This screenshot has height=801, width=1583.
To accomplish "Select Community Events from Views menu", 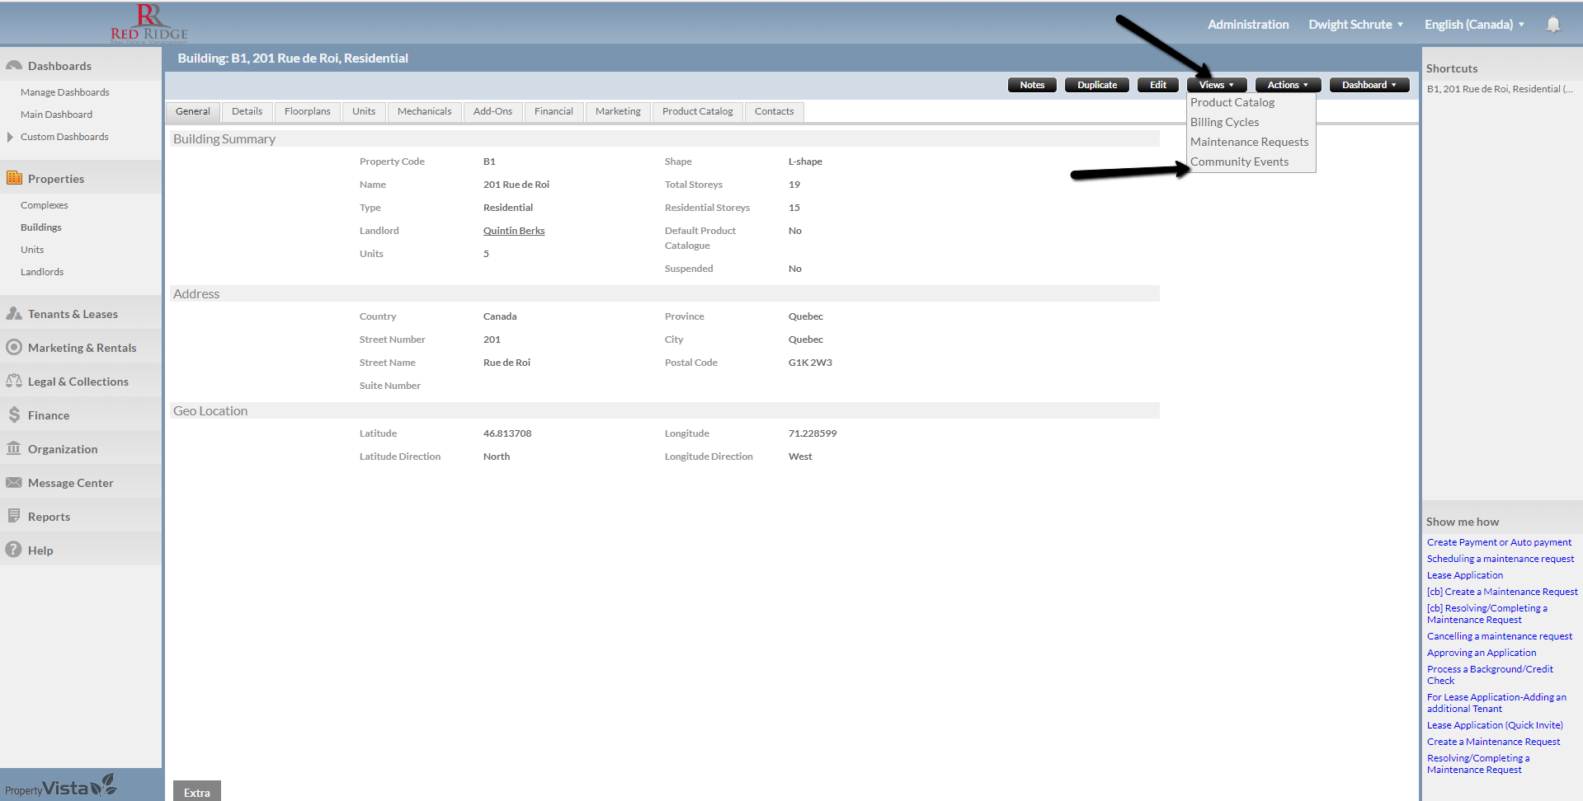I will pos(1239,162).
